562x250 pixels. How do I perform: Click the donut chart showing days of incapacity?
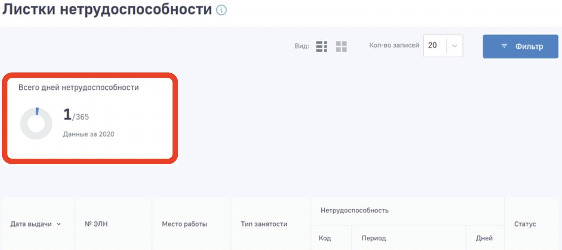coord(37,123)
